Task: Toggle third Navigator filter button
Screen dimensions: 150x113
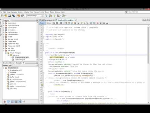Action: pos(16,102)
